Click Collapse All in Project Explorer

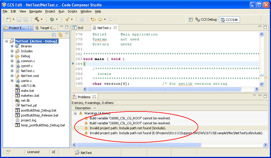(x=54, y=35)
